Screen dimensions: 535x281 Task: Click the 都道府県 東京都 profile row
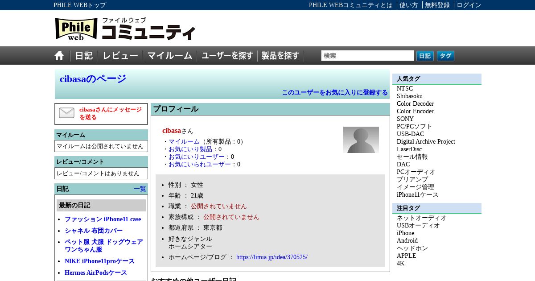point(195,227)
